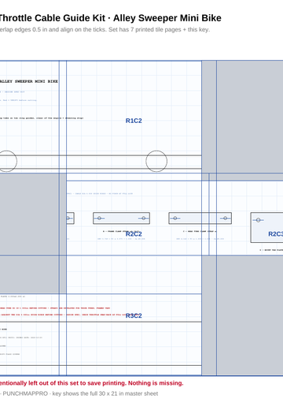The width and height of the screenshot is (283, 410).
Task: Click the red 'Nothing is missing' notice
Action: click(x=91, y=383)
